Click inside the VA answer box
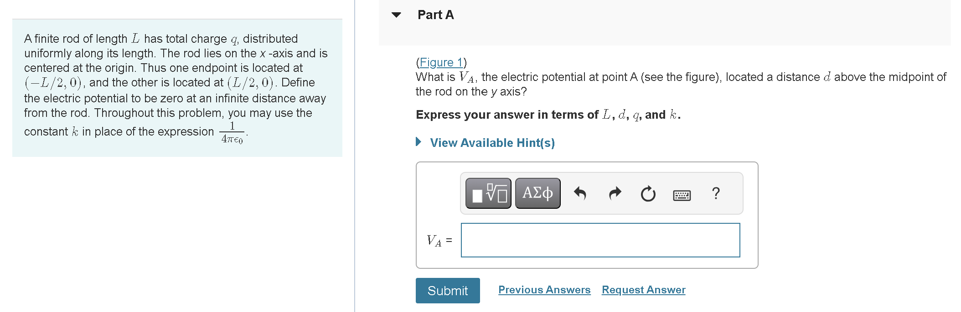This screenshot has height=312, width=961. pos(600,240)
